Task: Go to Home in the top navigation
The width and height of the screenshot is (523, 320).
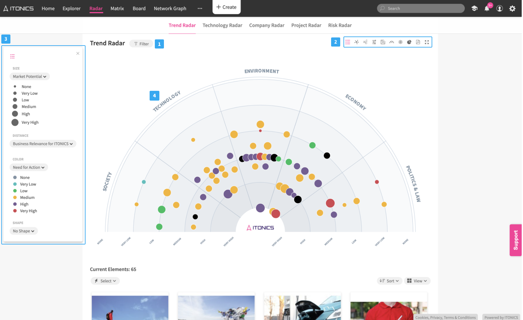Action: pyautogui.click(x=48, y=8)
